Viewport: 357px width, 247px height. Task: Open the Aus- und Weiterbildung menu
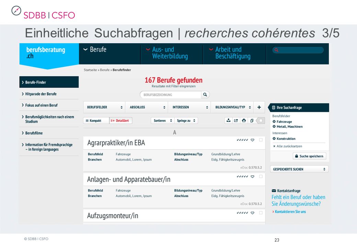click(x=168, y=53)
